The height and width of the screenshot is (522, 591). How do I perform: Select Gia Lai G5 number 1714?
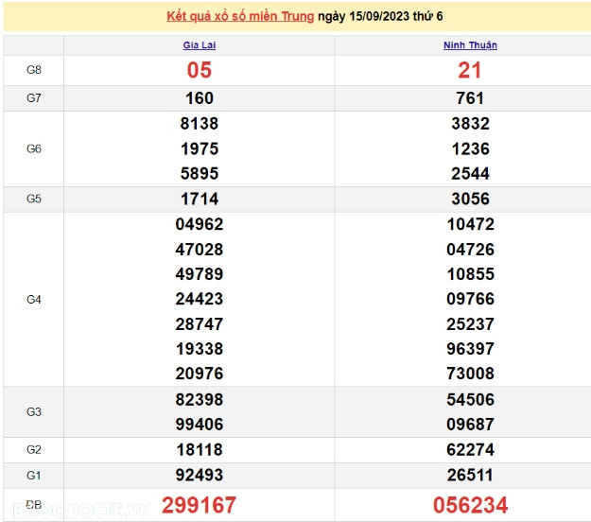click(x=200, y=199)
